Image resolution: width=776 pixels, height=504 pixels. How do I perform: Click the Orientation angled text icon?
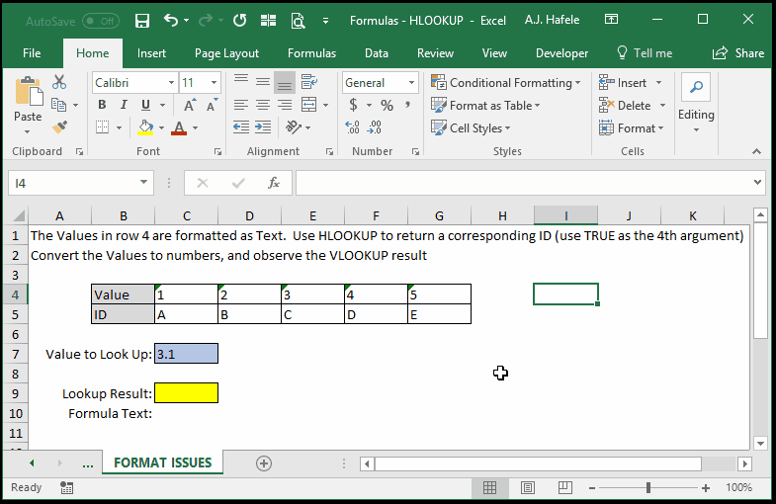(294, 127)
